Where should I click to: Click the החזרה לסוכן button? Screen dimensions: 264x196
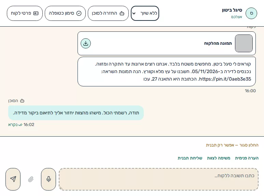pyautogui.click(x=108, y=13)
